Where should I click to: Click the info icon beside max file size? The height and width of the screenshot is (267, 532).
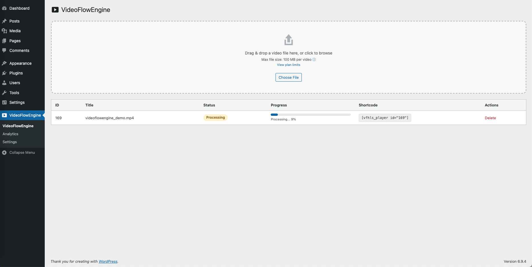314,60
